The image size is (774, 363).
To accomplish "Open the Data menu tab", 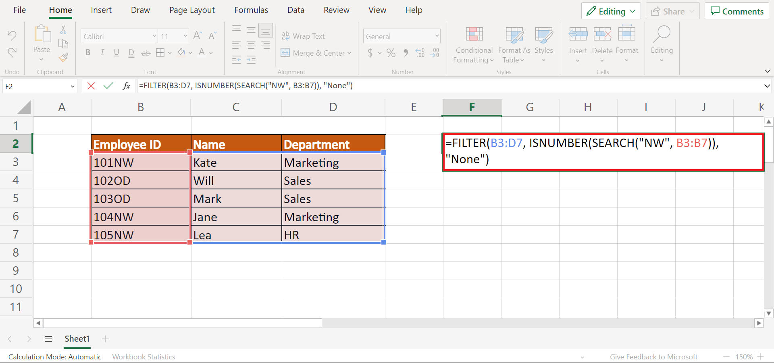I will [295, 10].
